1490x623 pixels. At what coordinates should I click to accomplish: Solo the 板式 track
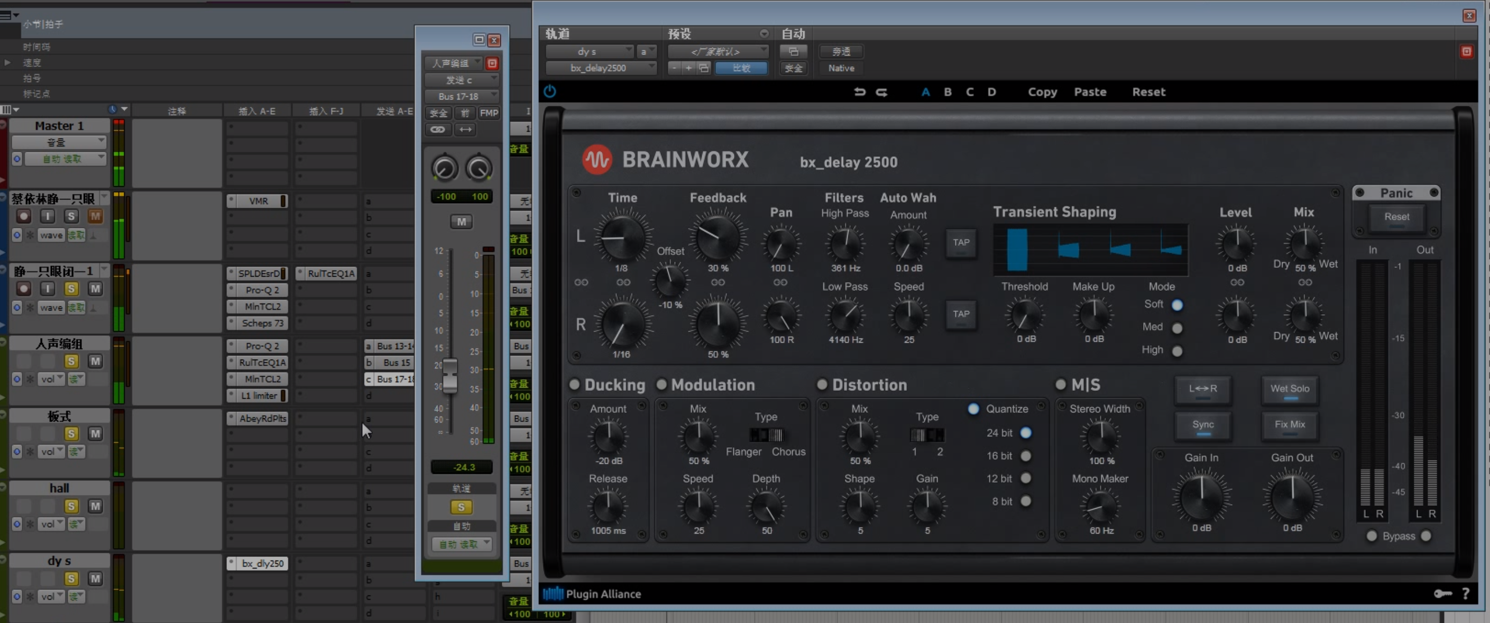(x=71, y=433)
